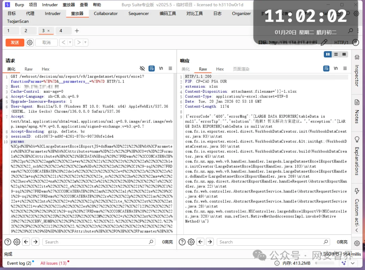This screenshot has width=365, height=270.
Task: Set combined tabbed layout view
Action: click(344, 54)
